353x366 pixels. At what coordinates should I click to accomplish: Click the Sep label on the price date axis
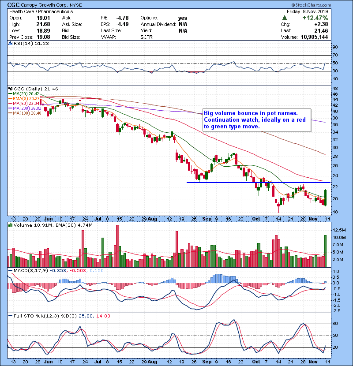tap(207, 219)
